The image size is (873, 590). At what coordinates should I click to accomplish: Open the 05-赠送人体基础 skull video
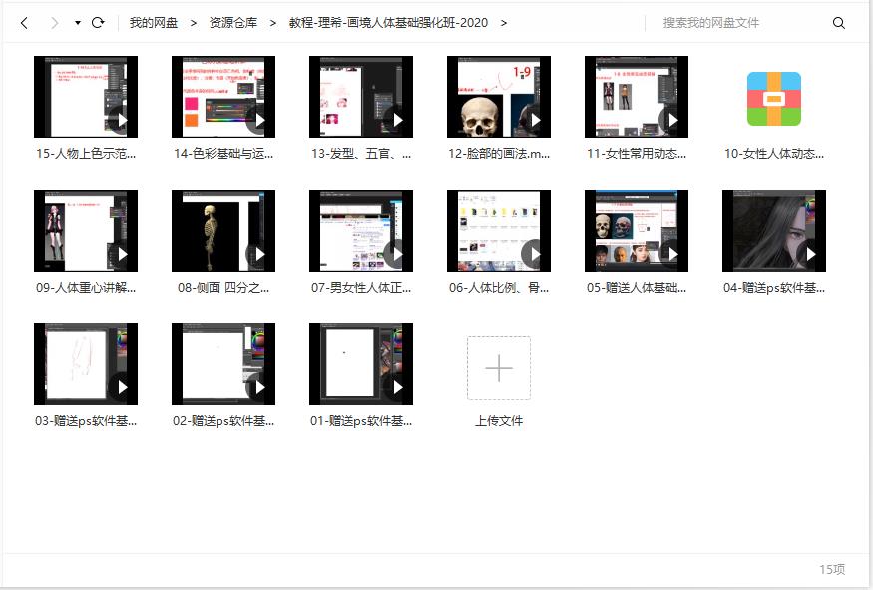coord(637,231)
